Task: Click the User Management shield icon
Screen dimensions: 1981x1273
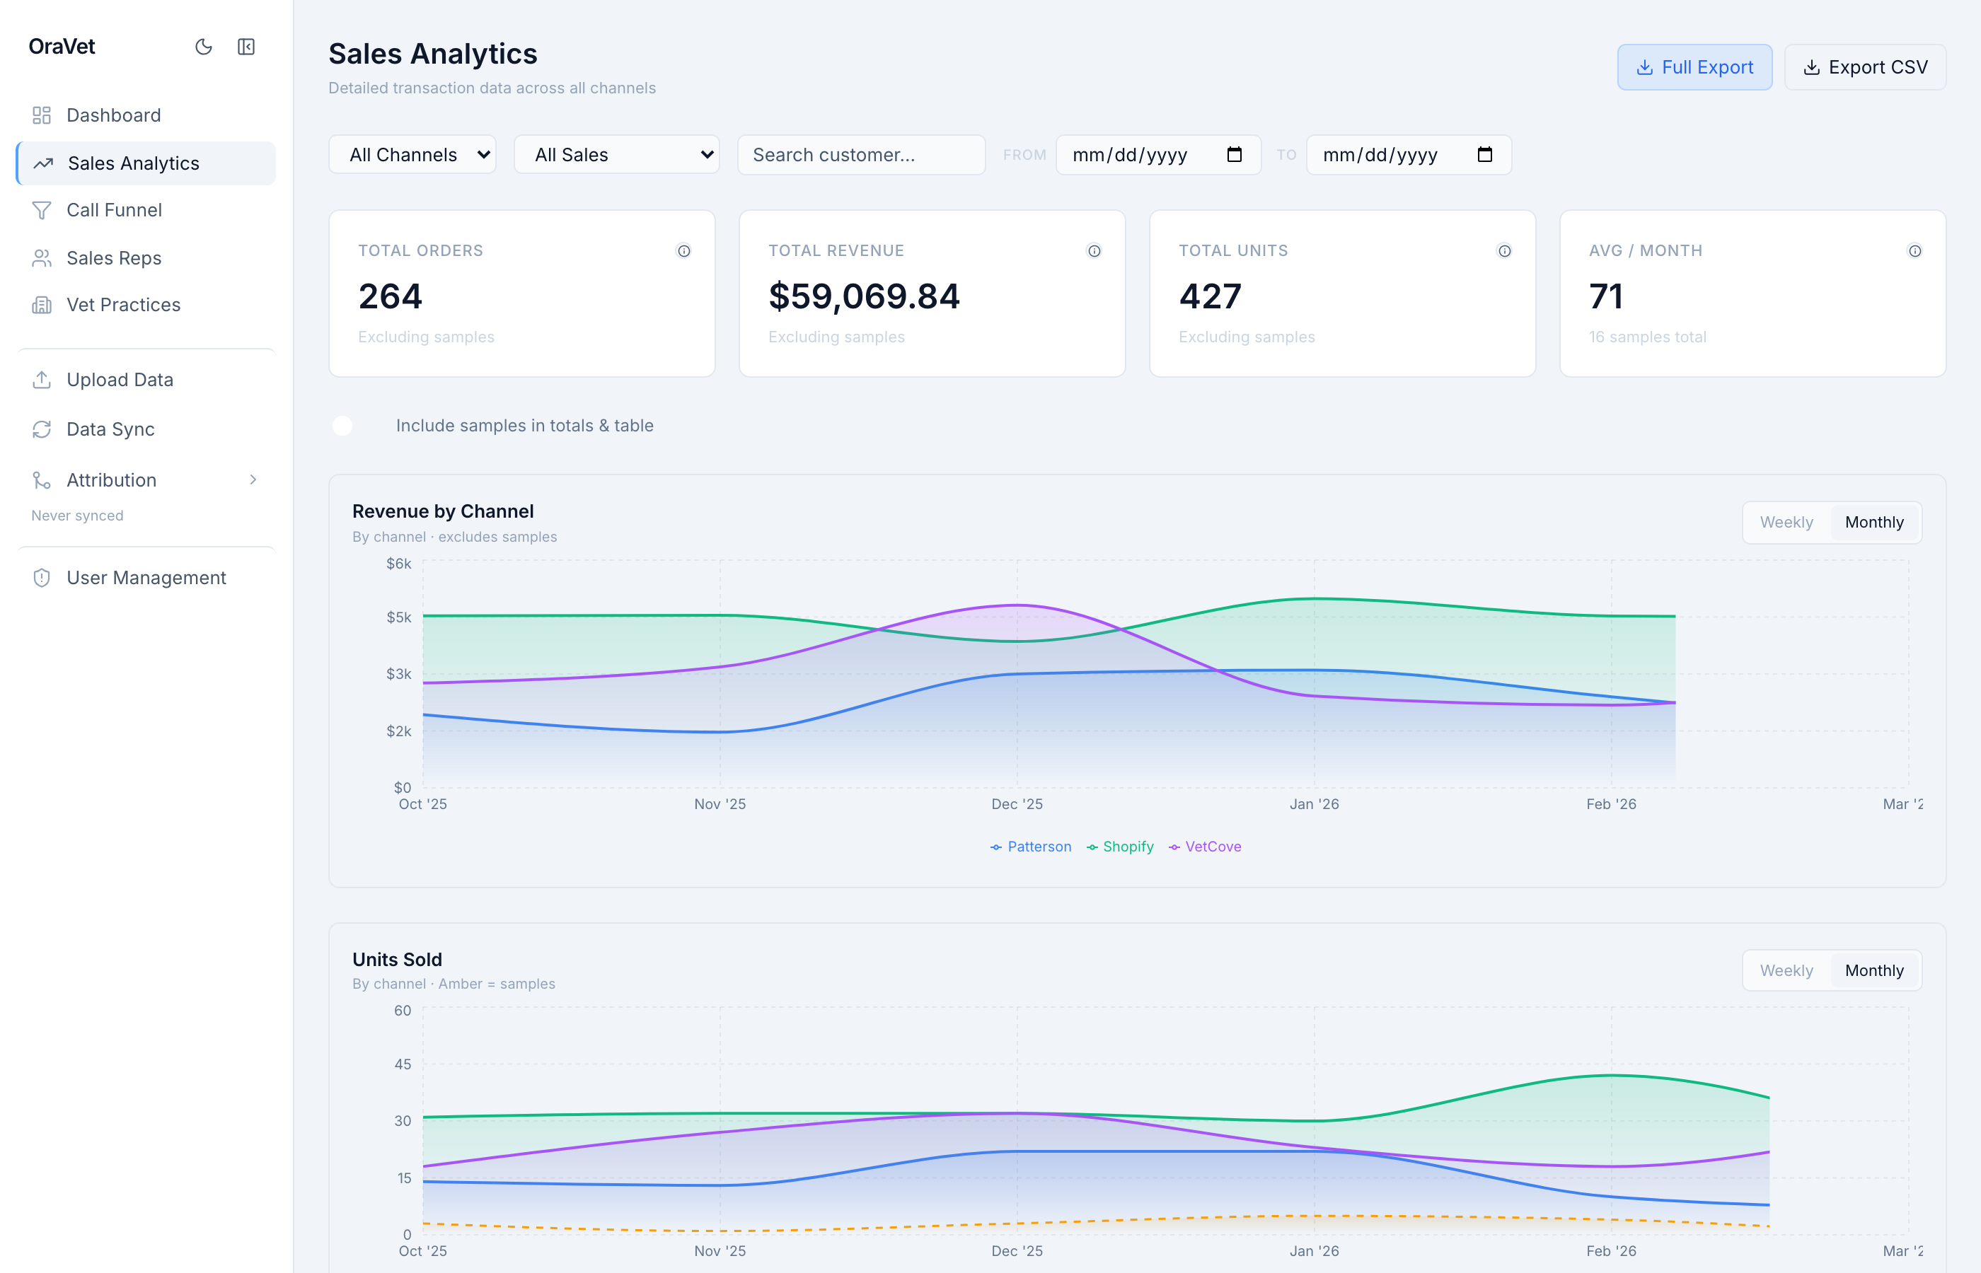Action: [41, 578]
